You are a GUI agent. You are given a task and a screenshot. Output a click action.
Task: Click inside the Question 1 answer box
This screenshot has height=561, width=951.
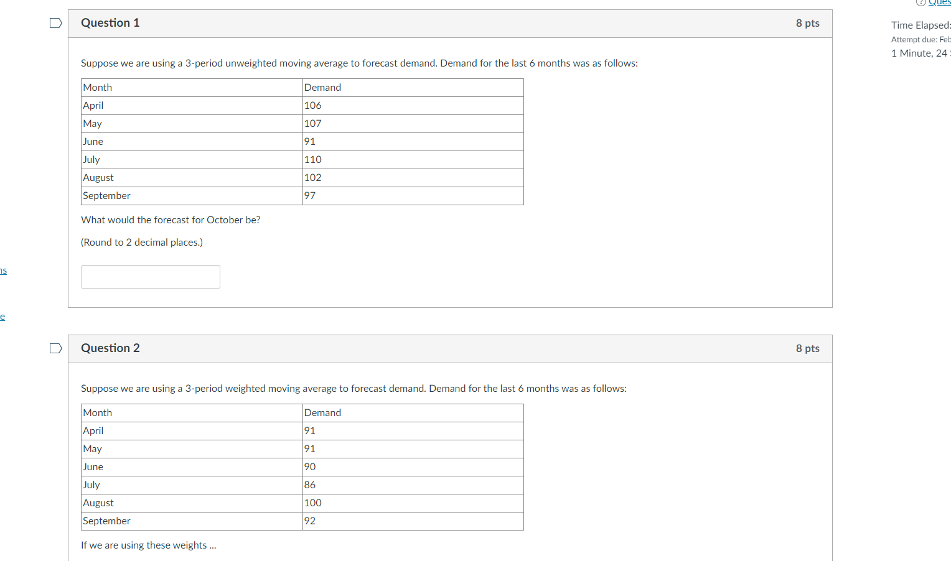point(150,276)
